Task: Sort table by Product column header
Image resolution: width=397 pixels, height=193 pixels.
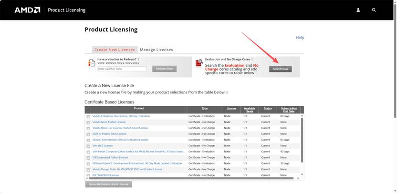Action: [x=139, y=108]
